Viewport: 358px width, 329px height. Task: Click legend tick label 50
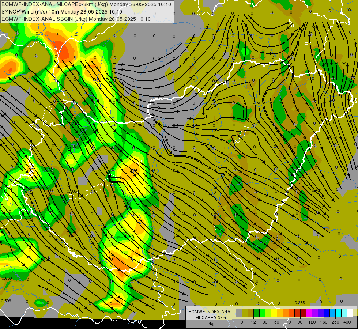(x=277, y=322)
